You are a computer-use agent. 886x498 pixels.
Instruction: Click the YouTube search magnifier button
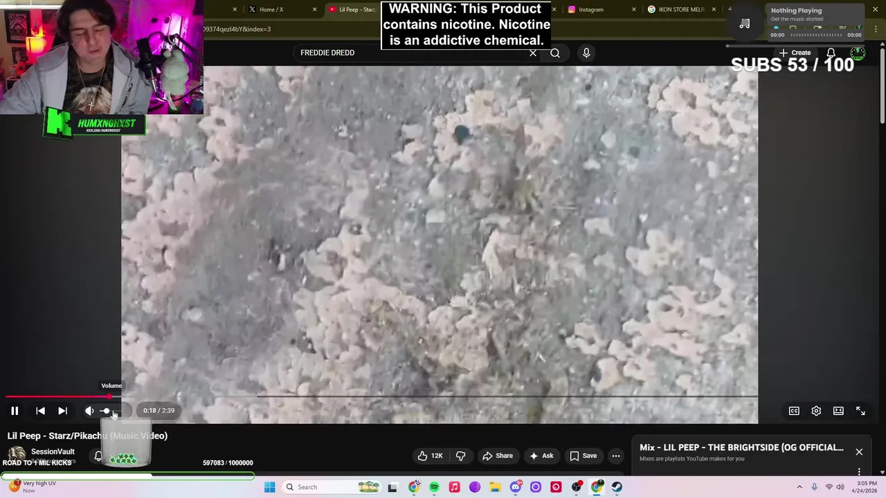[555, 53]
